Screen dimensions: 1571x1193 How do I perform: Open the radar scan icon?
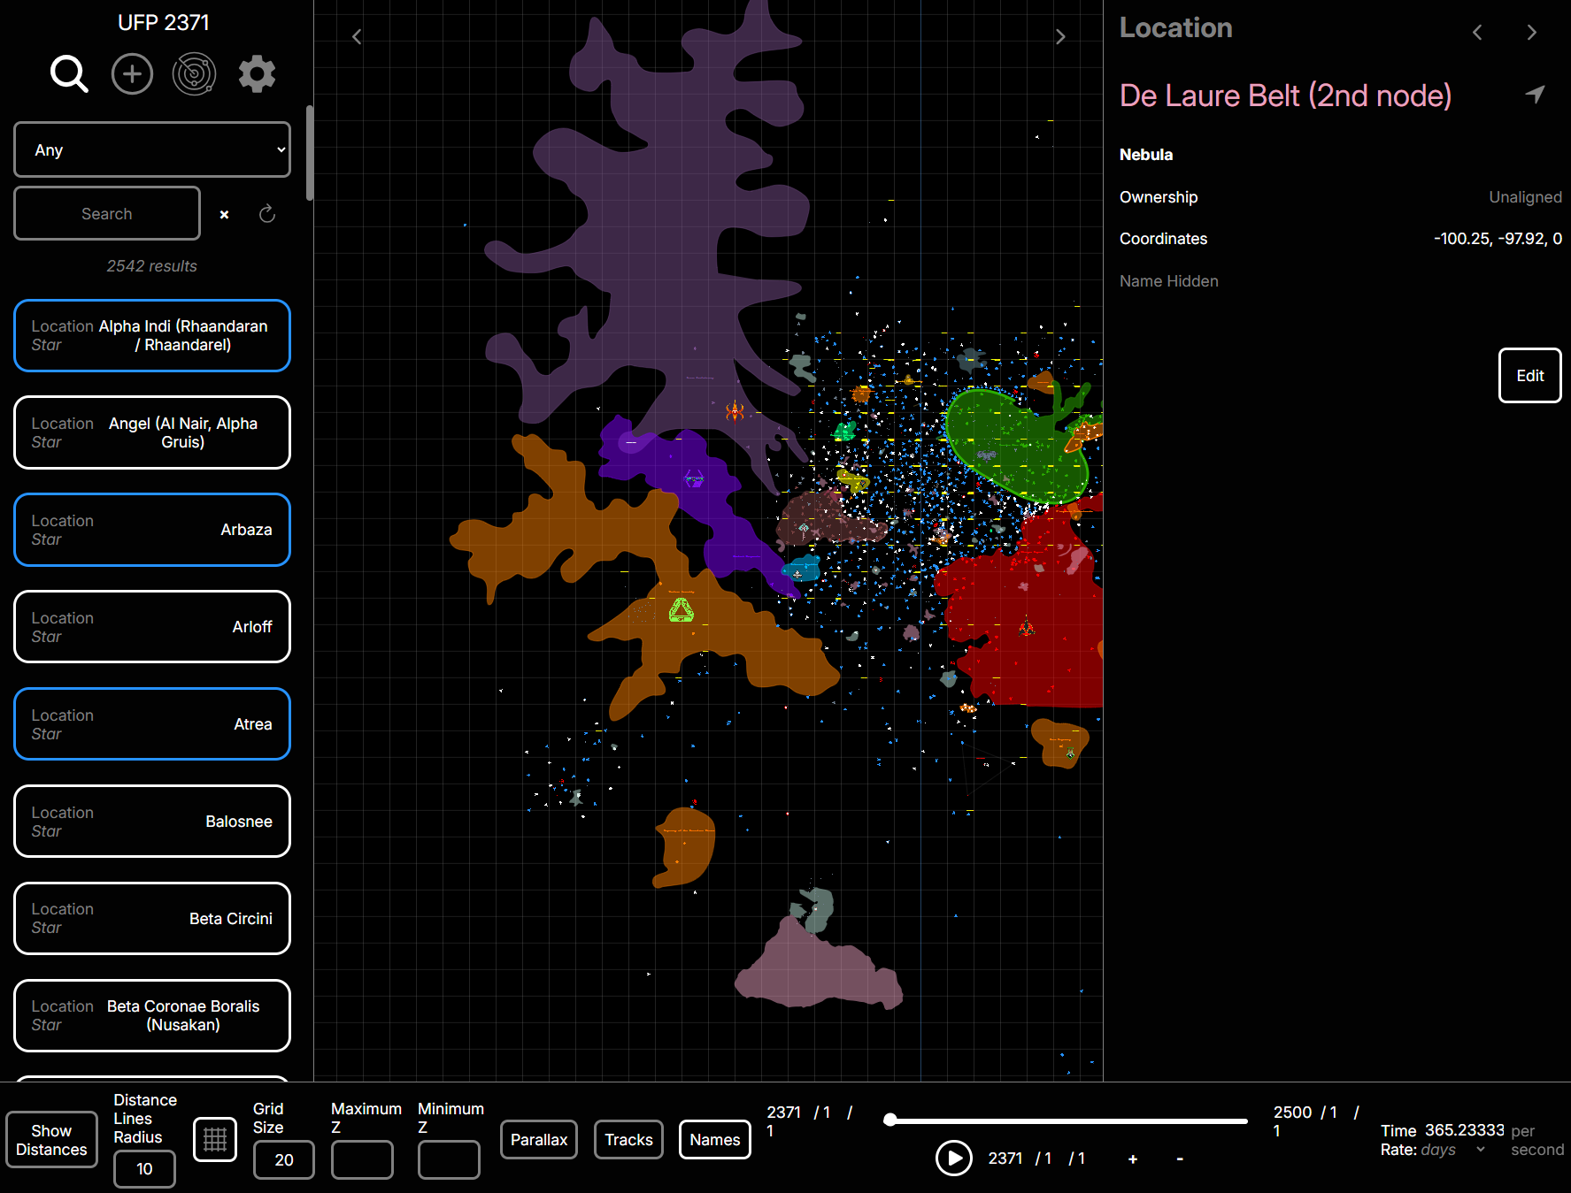click(x=194, y=74)
